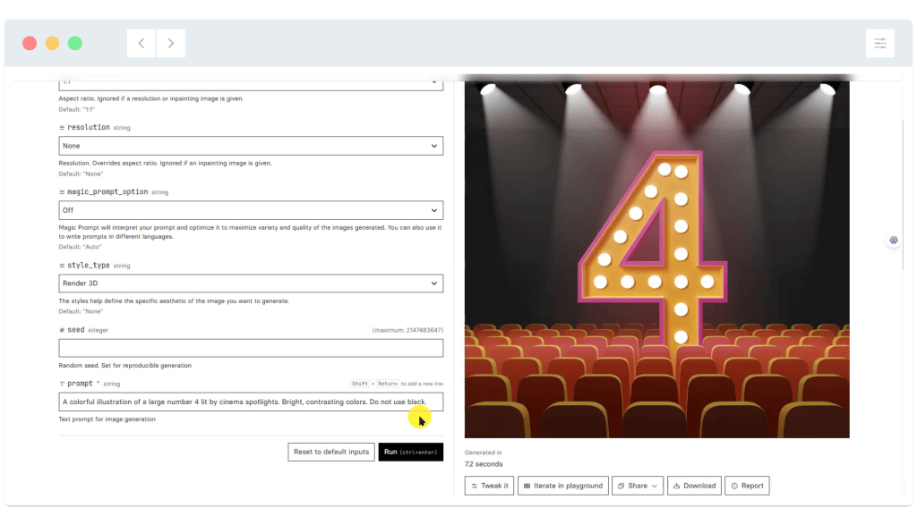This screenshot has width=917, height=525.
Task: Download the generated image
Action: pyautogui.click(x=694, y=486)
